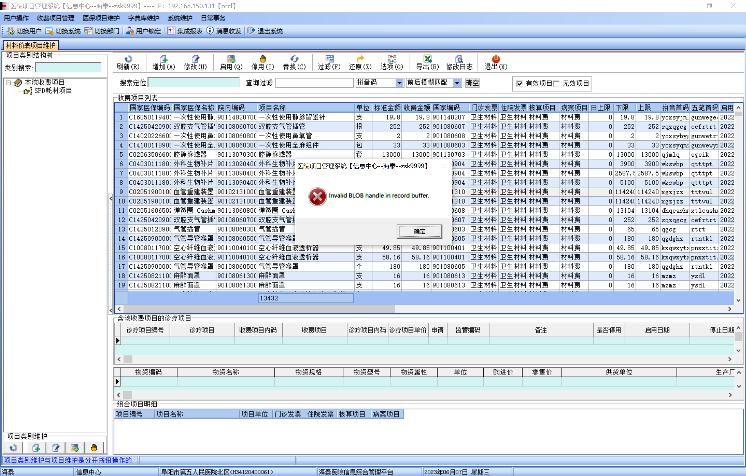This screenshot has height=476, width=746.
Task: Click the 停用(T) disable hand icon
Action: (262, 59)
